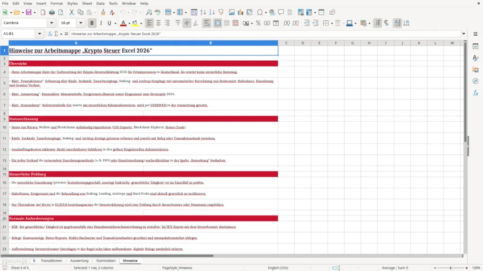The height and width of the screenshot is (271, 483).
Task: Open the Data menu
Action: (x=100, y=3)
